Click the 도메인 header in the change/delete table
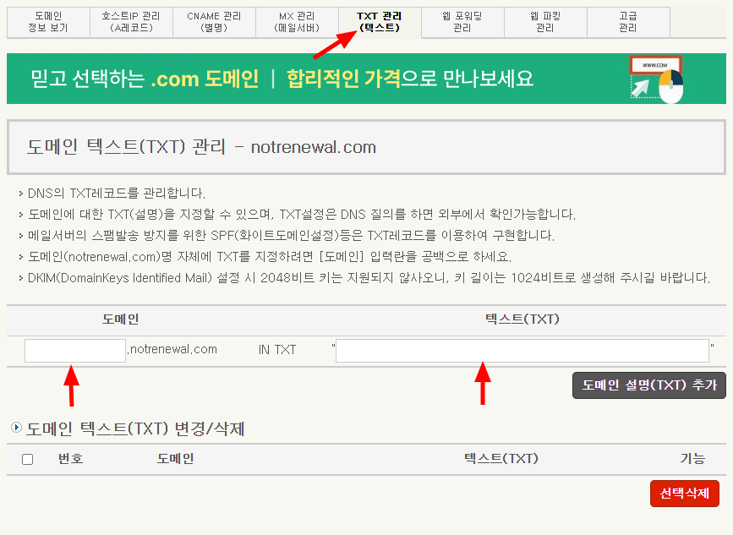This screenshot has width=733, height=535. click(x=175, y=459)
